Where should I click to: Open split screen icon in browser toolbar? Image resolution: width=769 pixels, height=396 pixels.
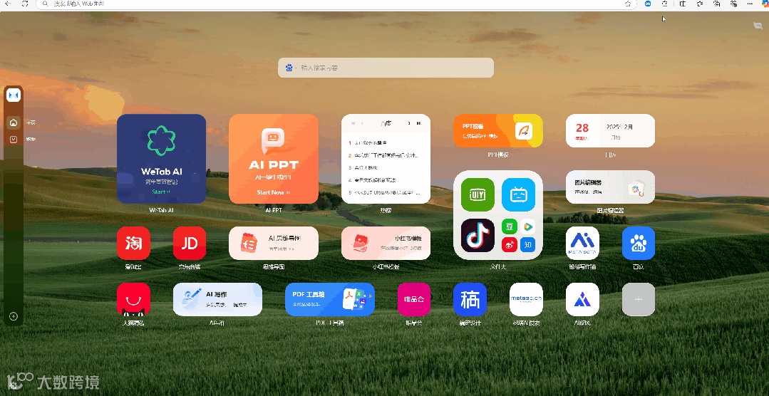pos(683,4)
